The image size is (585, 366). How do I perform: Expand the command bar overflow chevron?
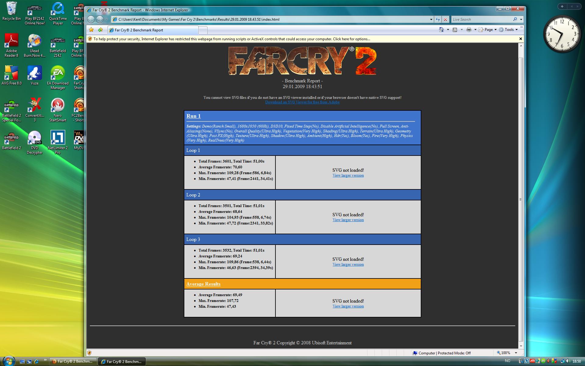521,27
